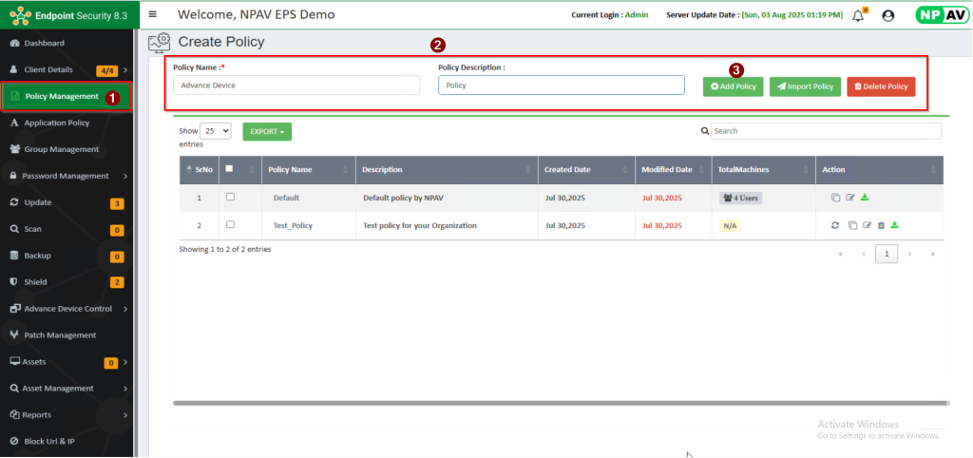The height and width of the screenshot is (458, 973).
Task: Check the Test_Policy row checkbox
Action: (230, 224)
